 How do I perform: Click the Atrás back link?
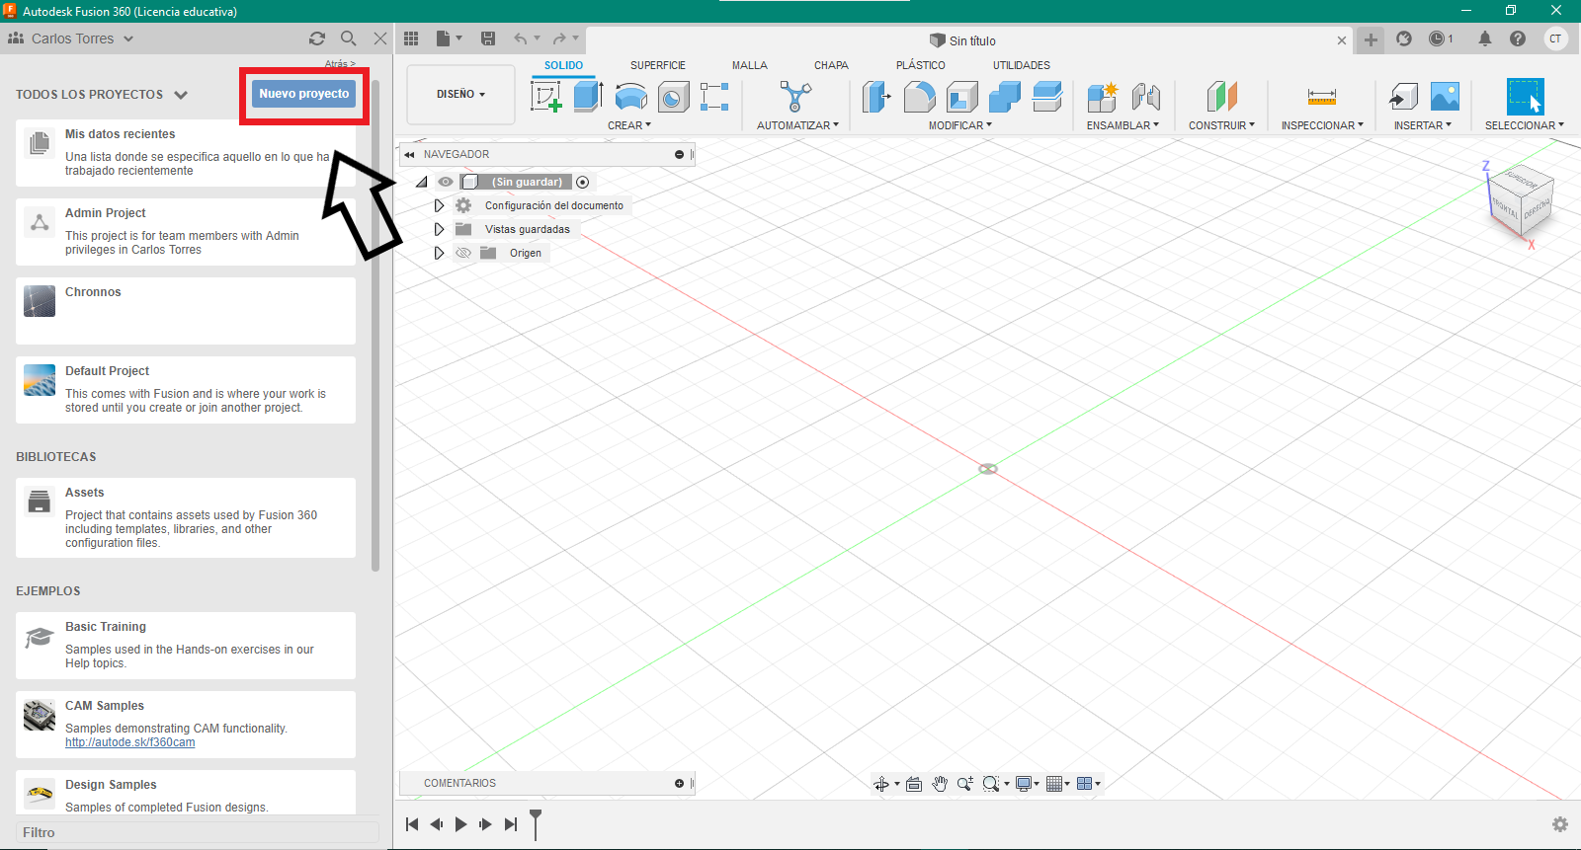pyautogui.click(x=340, y=64)
